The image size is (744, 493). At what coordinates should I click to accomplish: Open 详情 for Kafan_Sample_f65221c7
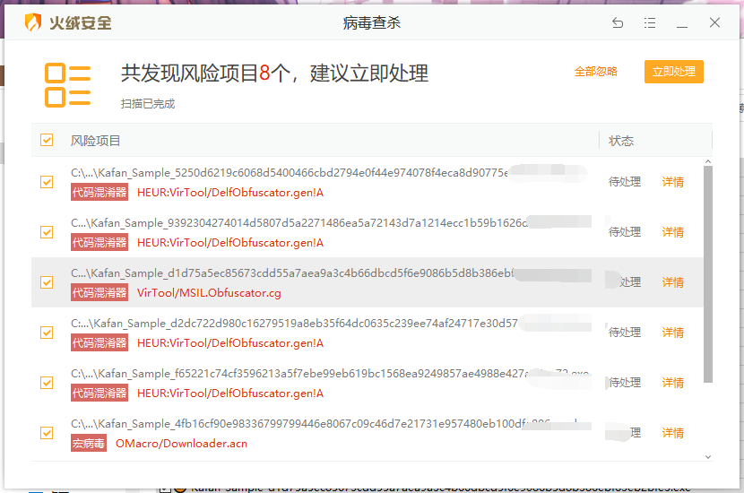[x=673, y=383]
